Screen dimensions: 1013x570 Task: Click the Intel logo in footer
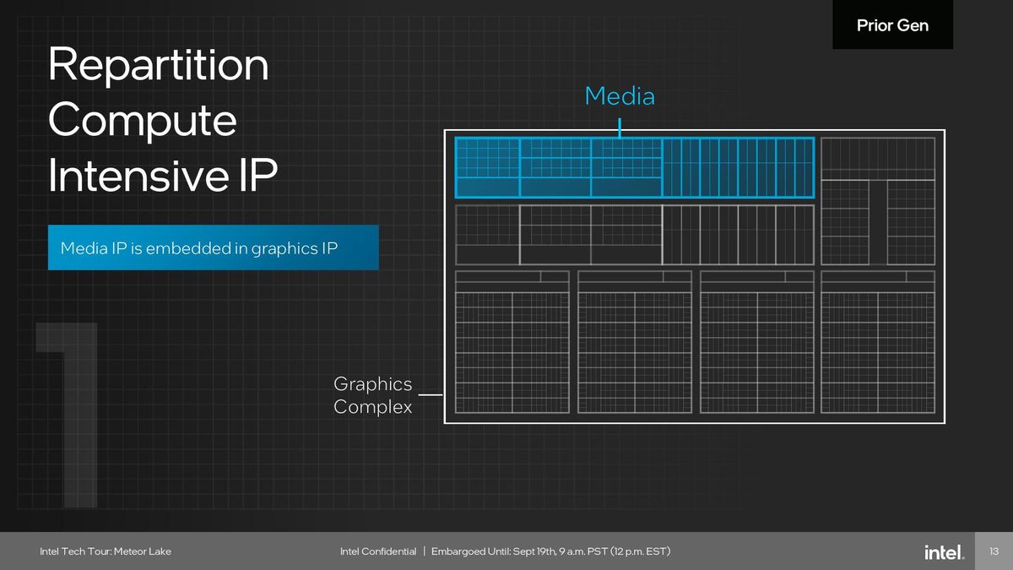point(944,551)
